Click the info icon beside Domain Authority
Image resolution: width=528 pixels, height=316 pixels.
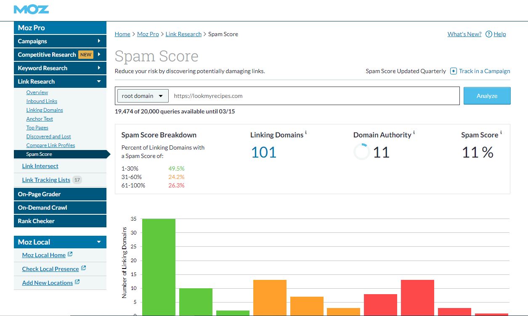point(414,132)
